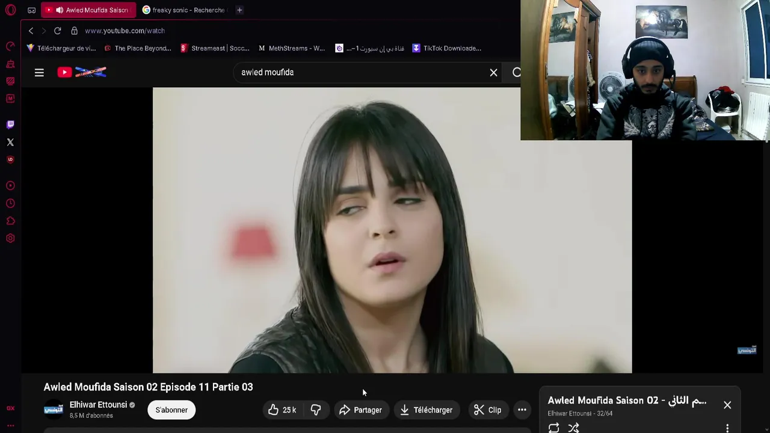The image size is (770, 433).
Task: Open MethStreams bookmark
Action: (x=292, y=48)
